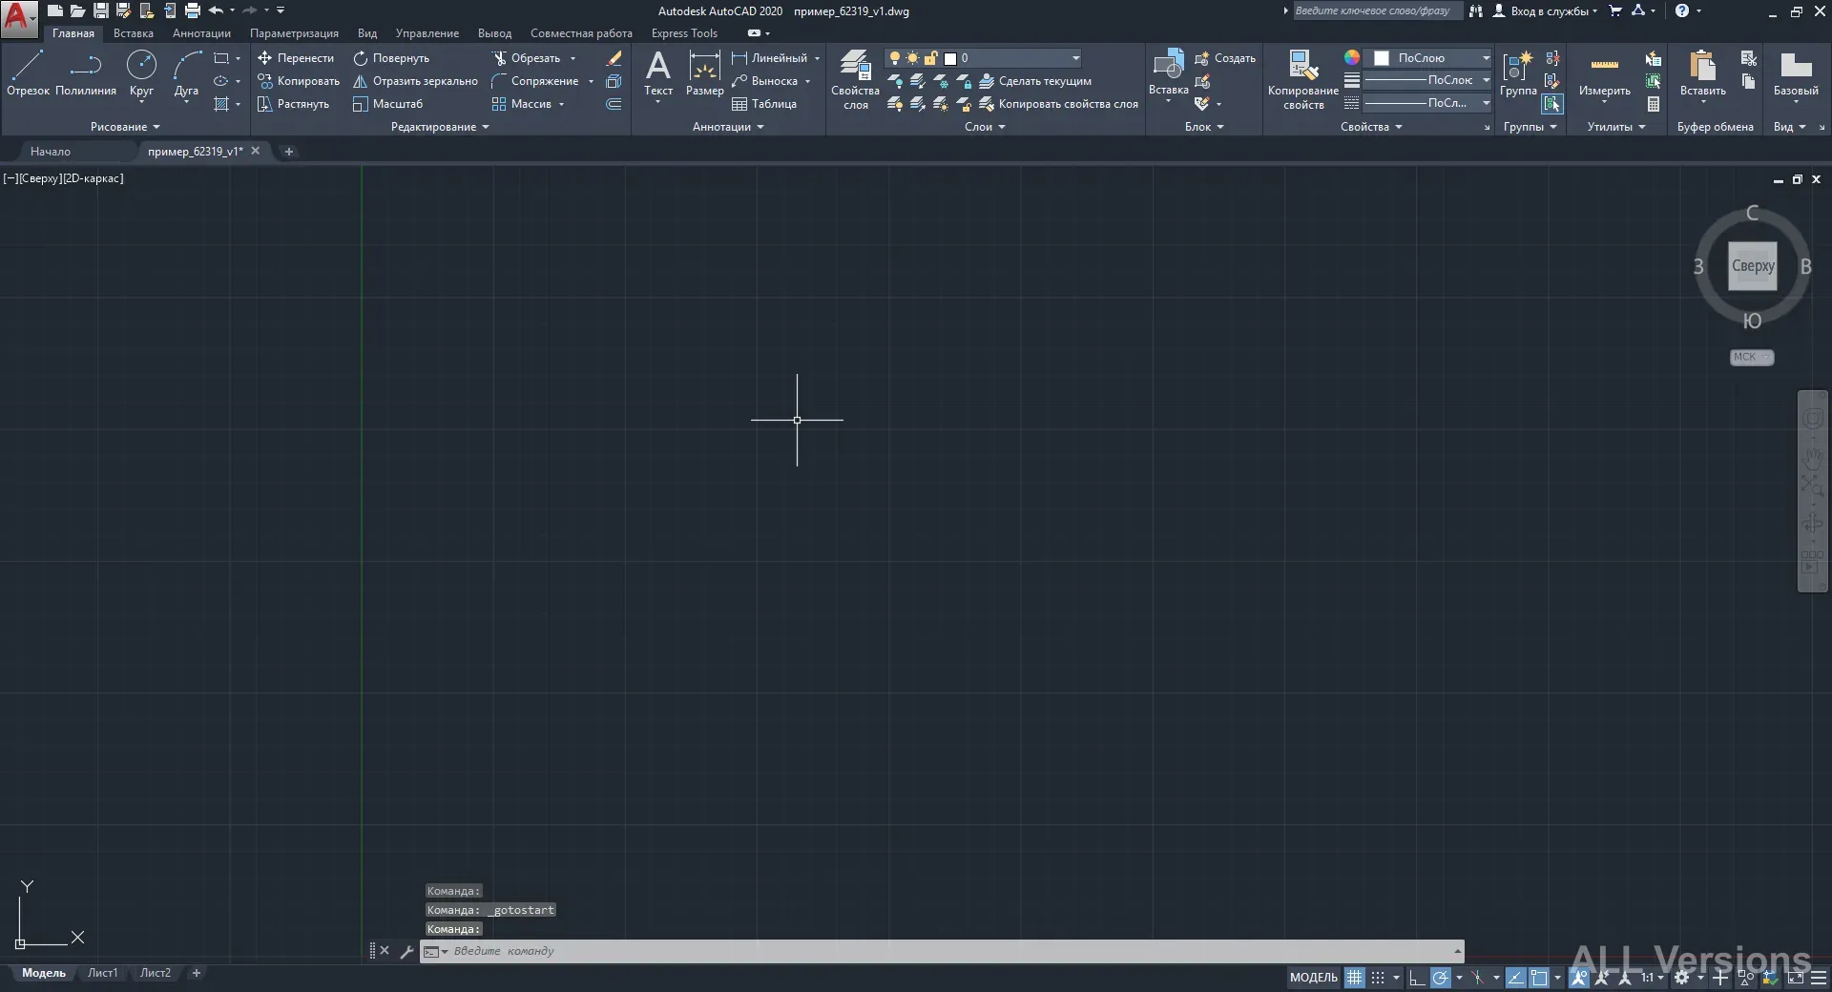The height and width of the screenshot is (992, 1832).
Task: Click the Группа (Group) tool
Action: (x=1518, y=73)
